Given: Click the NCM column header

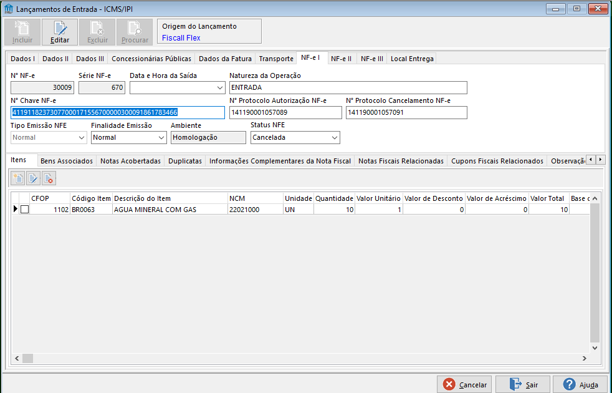Looking at the screenshot, I should click(x=256, y=198).
